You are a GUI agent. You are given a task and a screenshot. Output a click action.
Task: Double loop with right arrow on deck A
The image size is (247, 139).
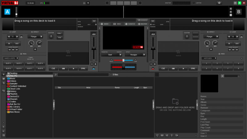click(x=17, y=36)
